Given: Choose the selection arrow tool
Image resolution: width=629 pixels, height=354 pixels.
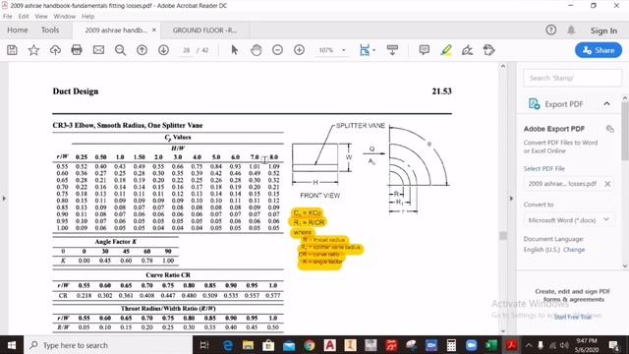Looking at the screenshot, I should 235,50.
